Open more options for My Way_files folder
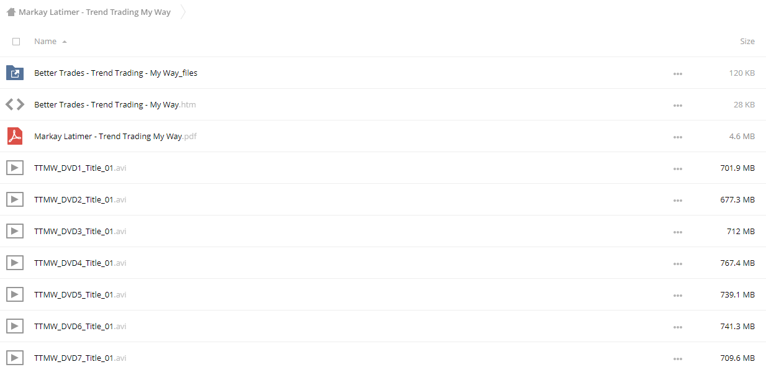The width and height of the screenshot is (766, 372). click(677, 73)
